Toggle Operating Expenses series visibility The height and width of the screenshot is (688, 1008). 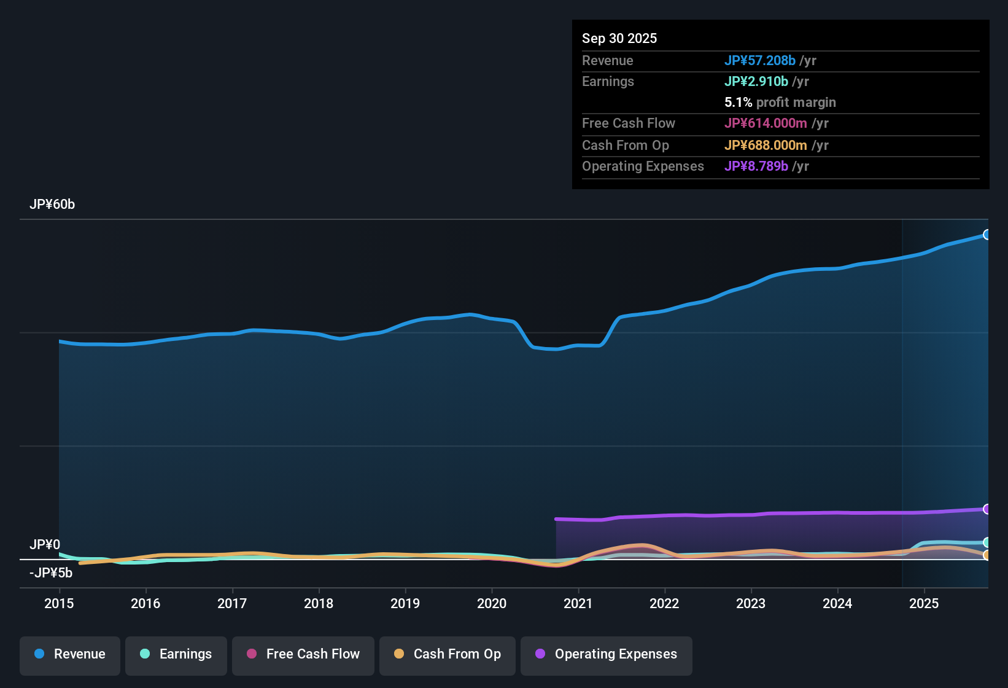point(606,654)
